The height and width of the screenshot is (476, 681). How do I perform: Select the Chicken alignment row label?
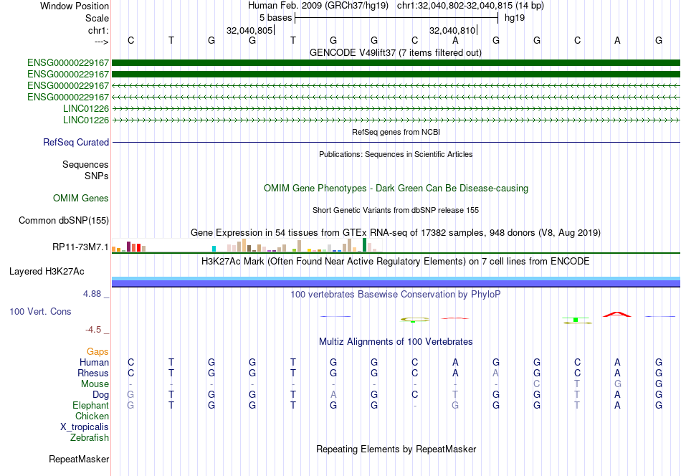(x=92, y=416)
